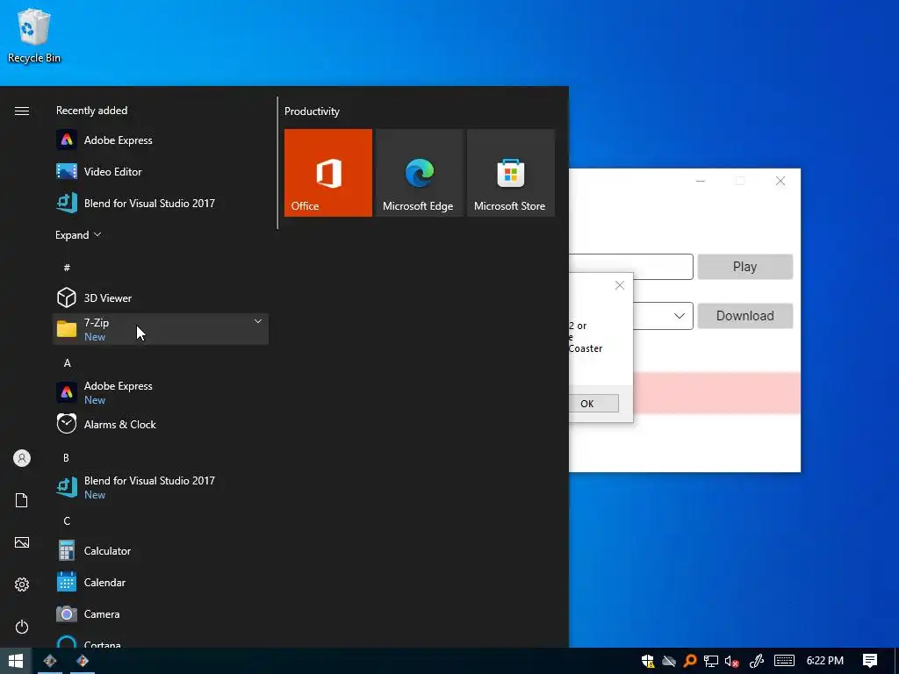Open Adobe Express under letter A

(x=161, y=392)
